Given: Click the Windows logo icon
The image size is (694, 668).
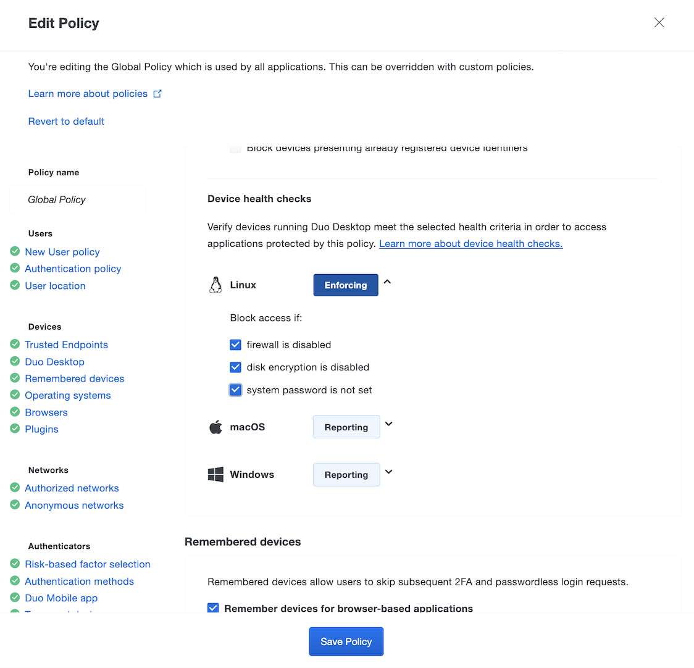Looking at the screenshot, I should tap(215, 475).
